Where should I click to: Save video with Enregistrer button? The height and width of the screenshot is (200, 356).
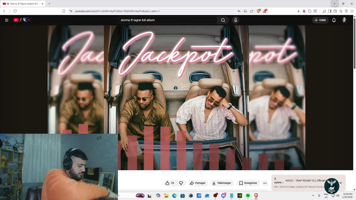coord(248,183)
